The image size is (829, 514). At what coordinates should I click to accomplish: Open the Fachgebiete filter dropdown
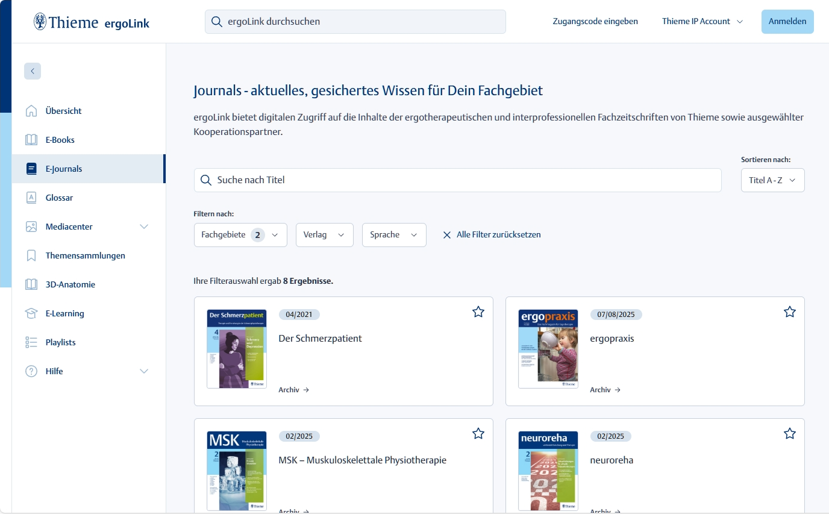(x=240, y=235)
